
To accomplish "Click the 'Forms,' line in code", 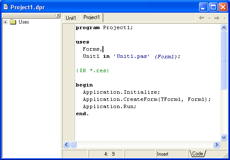I will 92,49.
